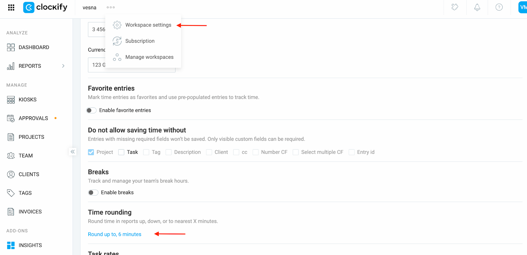Toggle Enable breaks switch
This screenshot has height=255, width=527.
pyautogui.click(x=93, y=193)
